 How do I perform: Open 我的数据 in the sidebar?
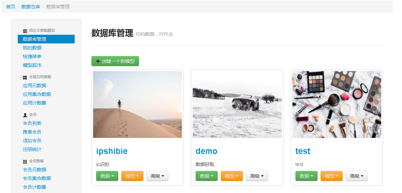(x=32, y=48)
